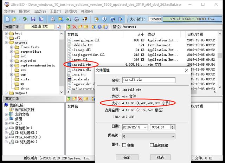Sort by the 大小 column header
225x163 pixels.
[135, 34]
